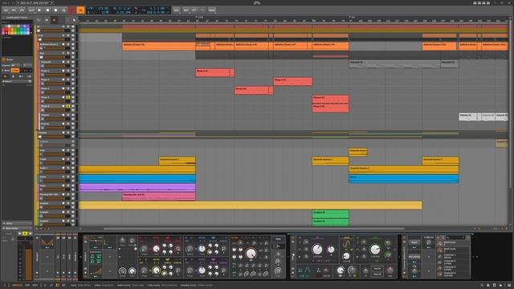514x289 pixels.
Task: Open the All Ins input selector in the inspector
Action: (x=16, y=223)
